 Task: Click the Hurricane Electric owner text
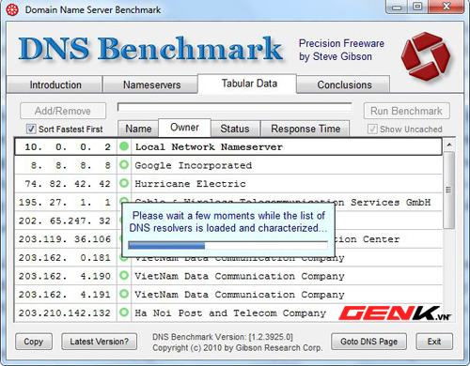(x=190, y=184)
